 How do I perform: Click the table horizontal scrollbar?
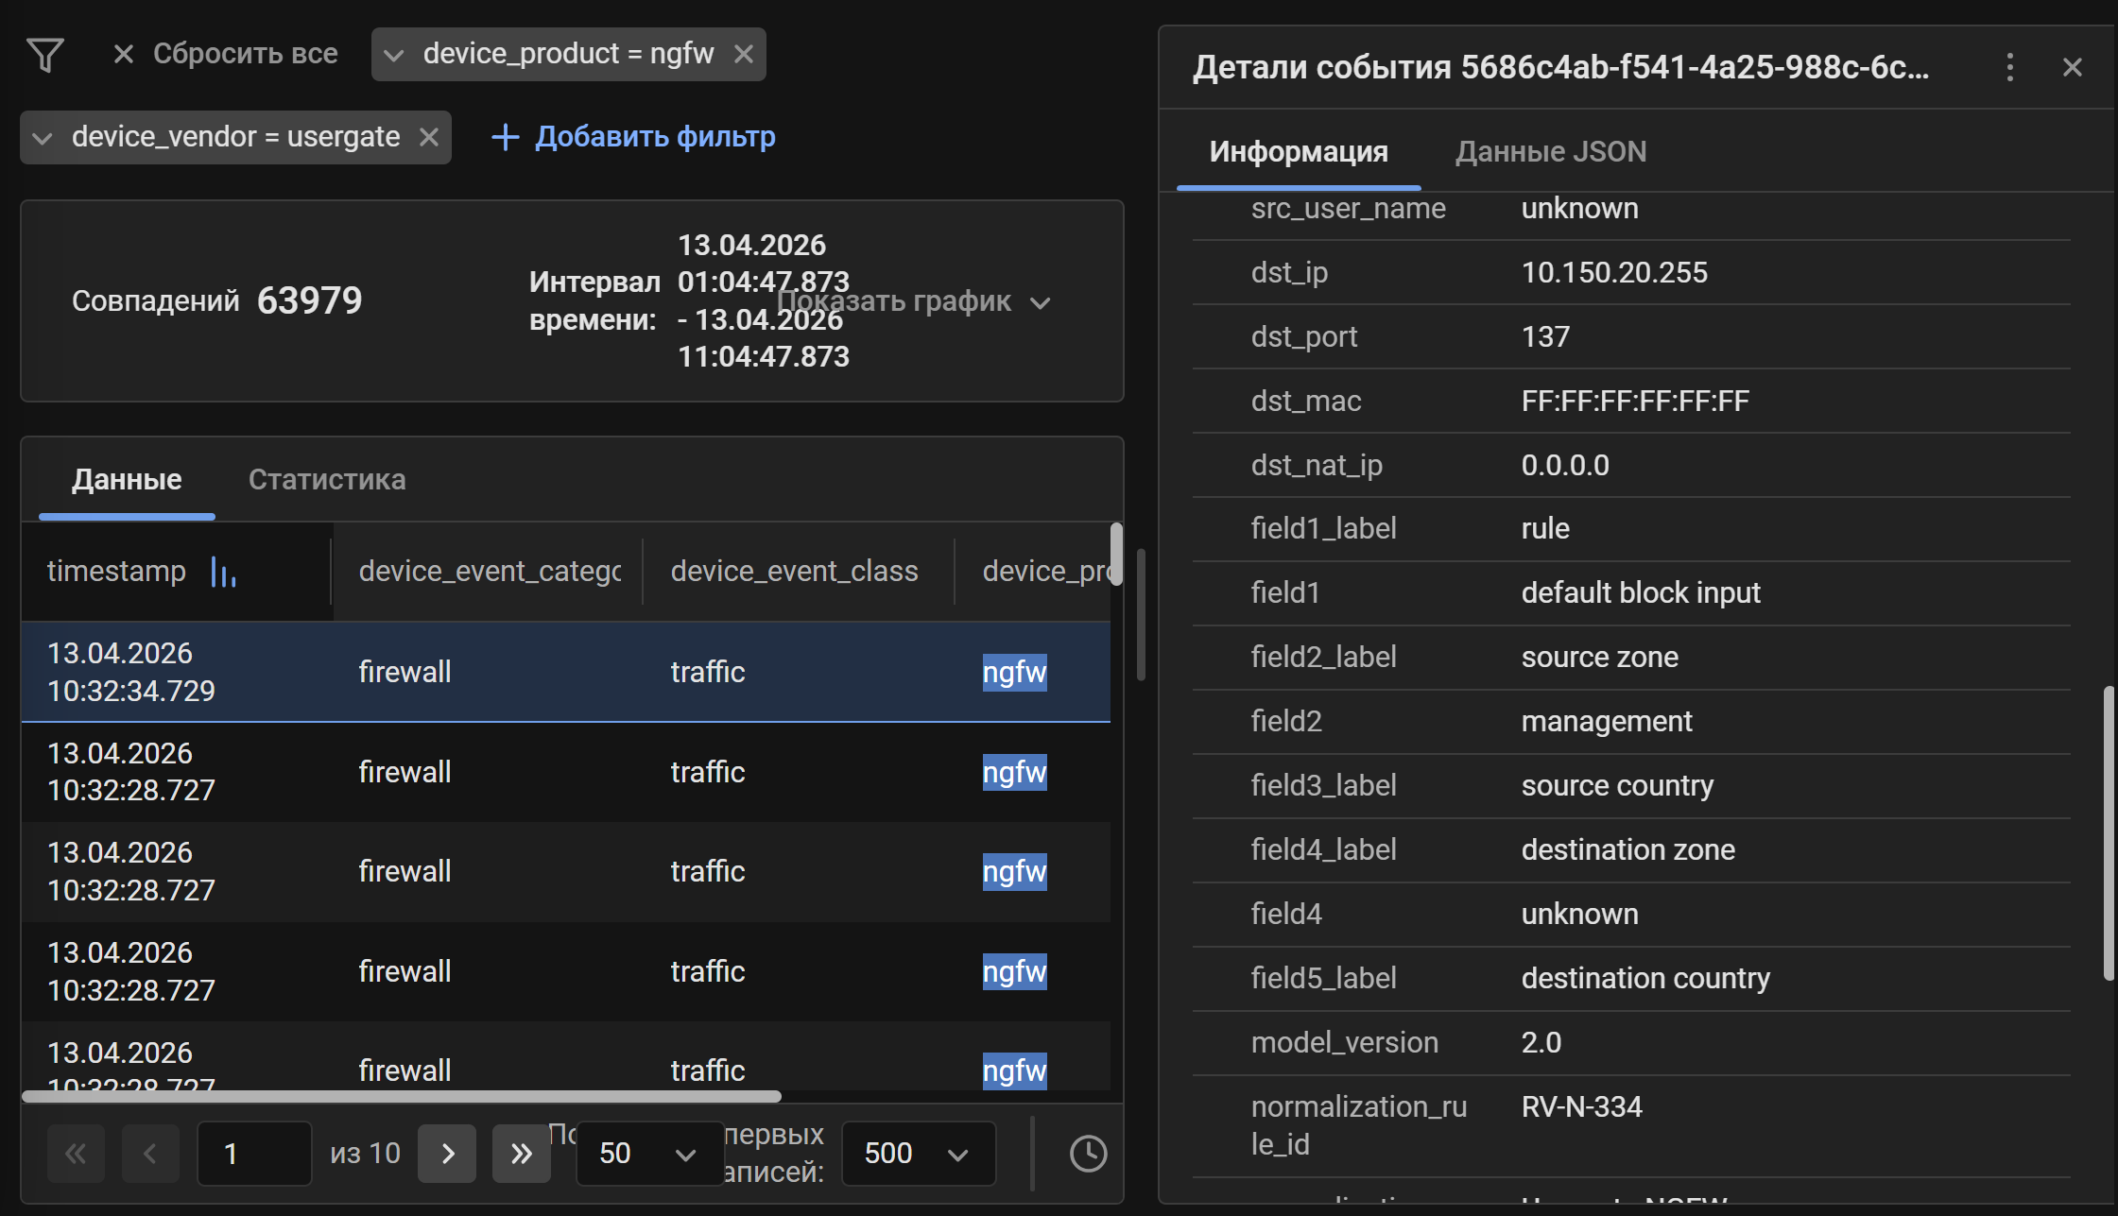(x=402, y=1096)
